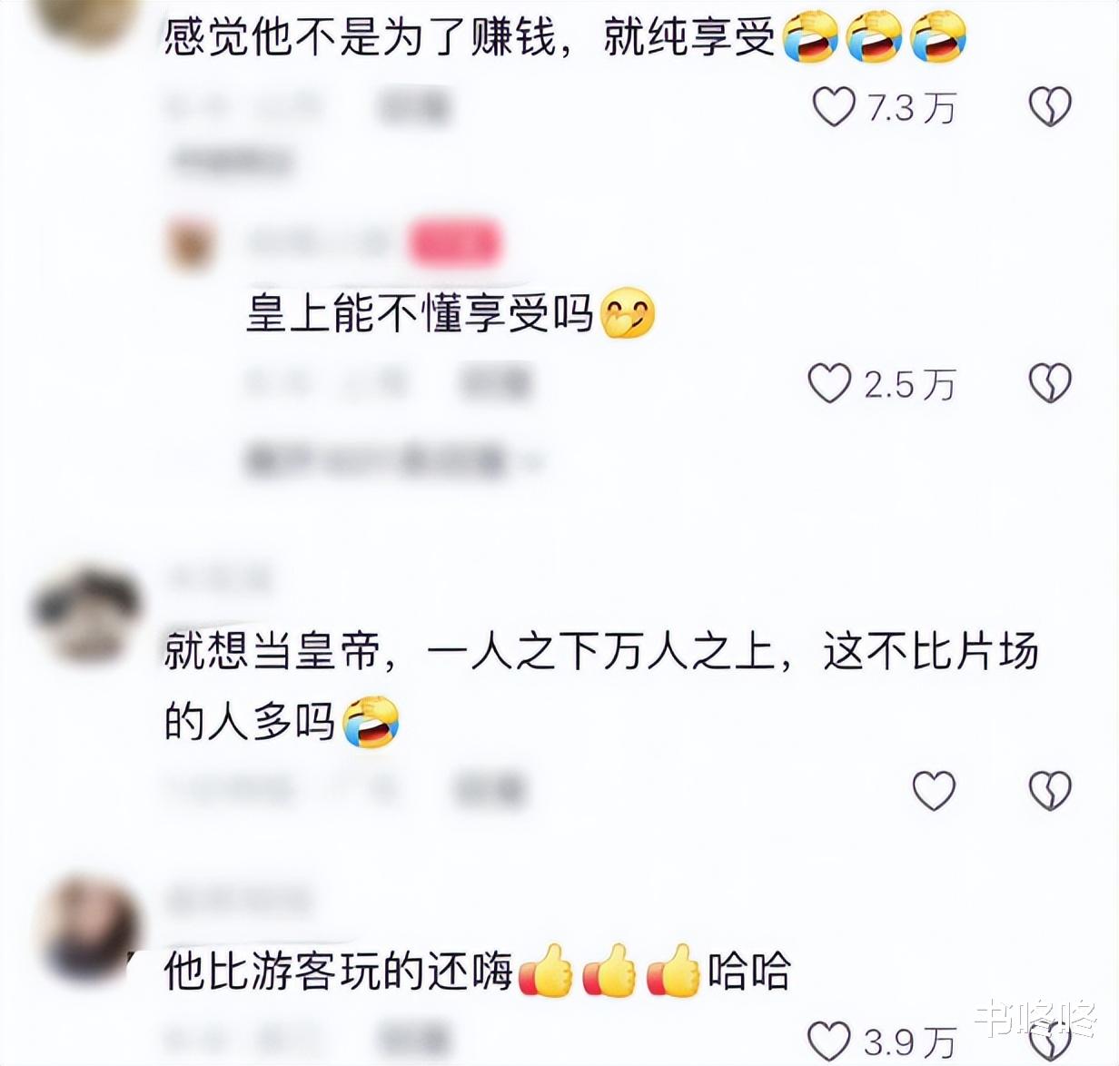This screenshot has width=1119, height=1066.
Task: Open avatar of '就想当皇帝' commenter
Action: point(84,613)
